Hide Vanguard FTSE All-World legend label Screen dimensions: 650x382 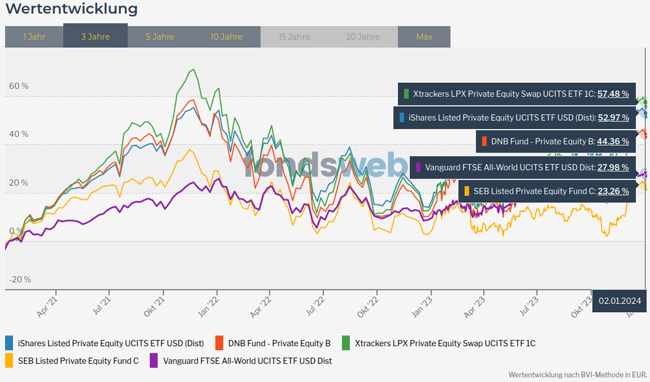[247, 360]
